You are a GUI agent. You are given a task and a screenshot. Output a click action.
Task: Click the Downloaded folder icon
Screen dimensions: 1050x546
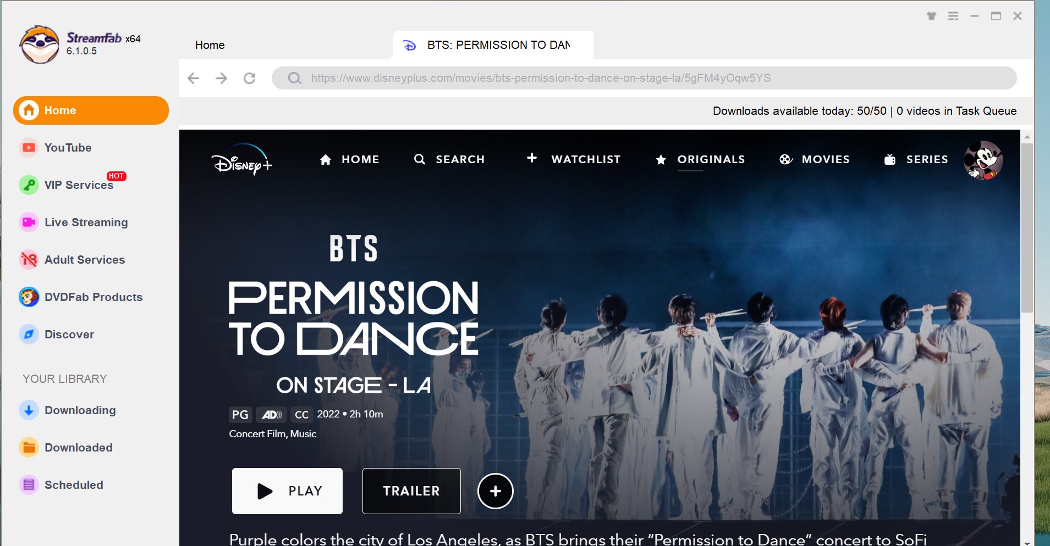pos(29,448)
